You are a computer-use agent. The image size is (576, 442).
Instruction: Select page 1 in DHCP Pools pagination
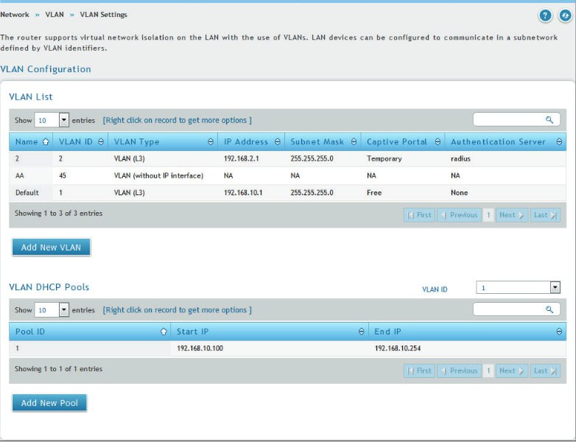coord(488,371)
